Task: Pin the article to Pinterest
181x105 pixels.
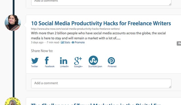Action: click(111, 61)
